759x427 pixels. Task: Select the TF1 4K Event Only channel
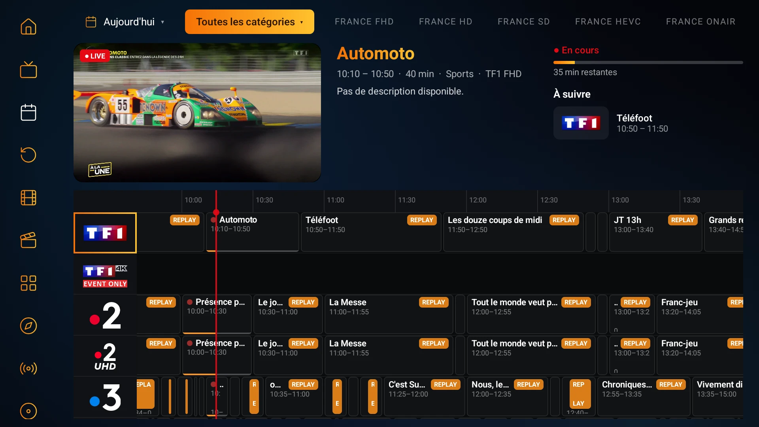tap(105, 274)
